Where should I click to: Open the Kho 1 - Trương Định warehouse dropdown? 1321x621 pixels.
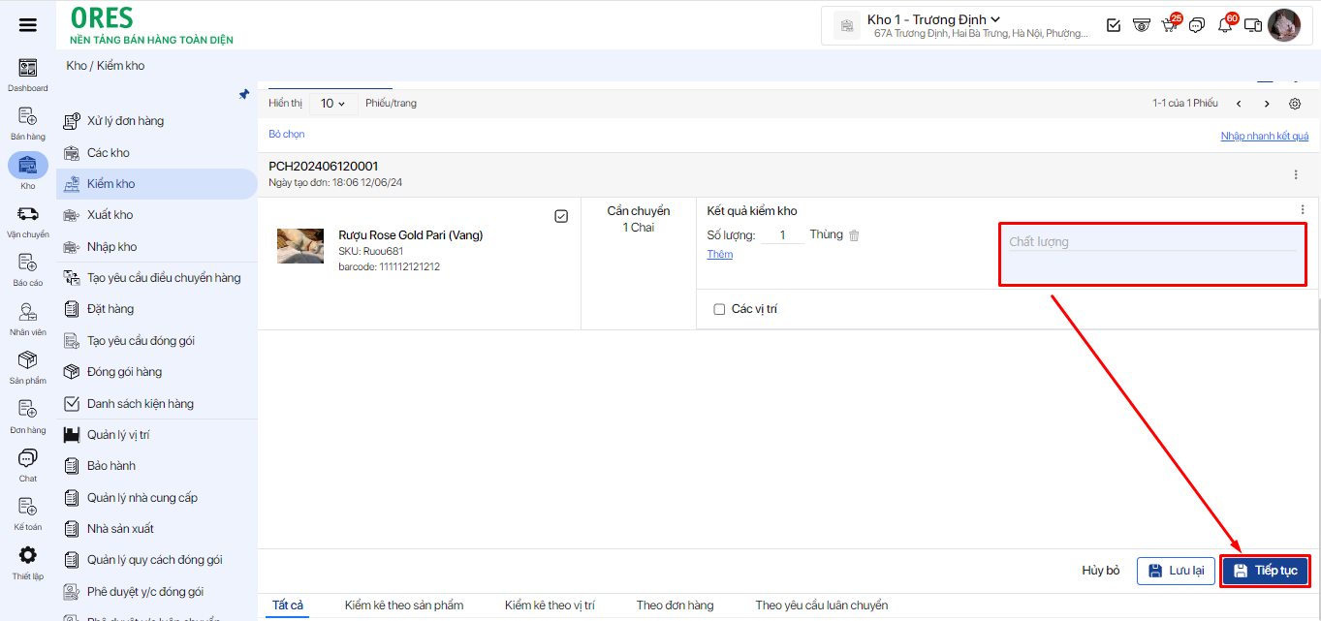[x=933, y=19]
